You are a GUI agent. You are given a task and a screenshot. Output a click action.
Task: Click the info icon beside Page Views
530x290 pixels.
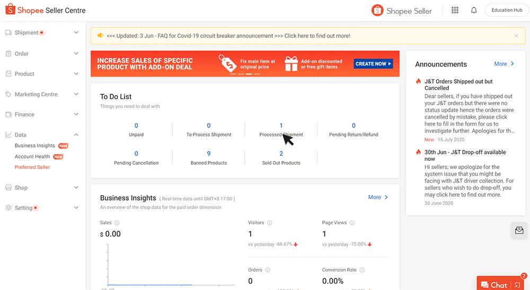click(x=352, y=223)
